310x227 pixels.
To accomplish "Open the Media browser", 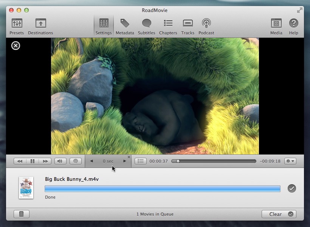I will pyautogui.click(x=276, y=26).
